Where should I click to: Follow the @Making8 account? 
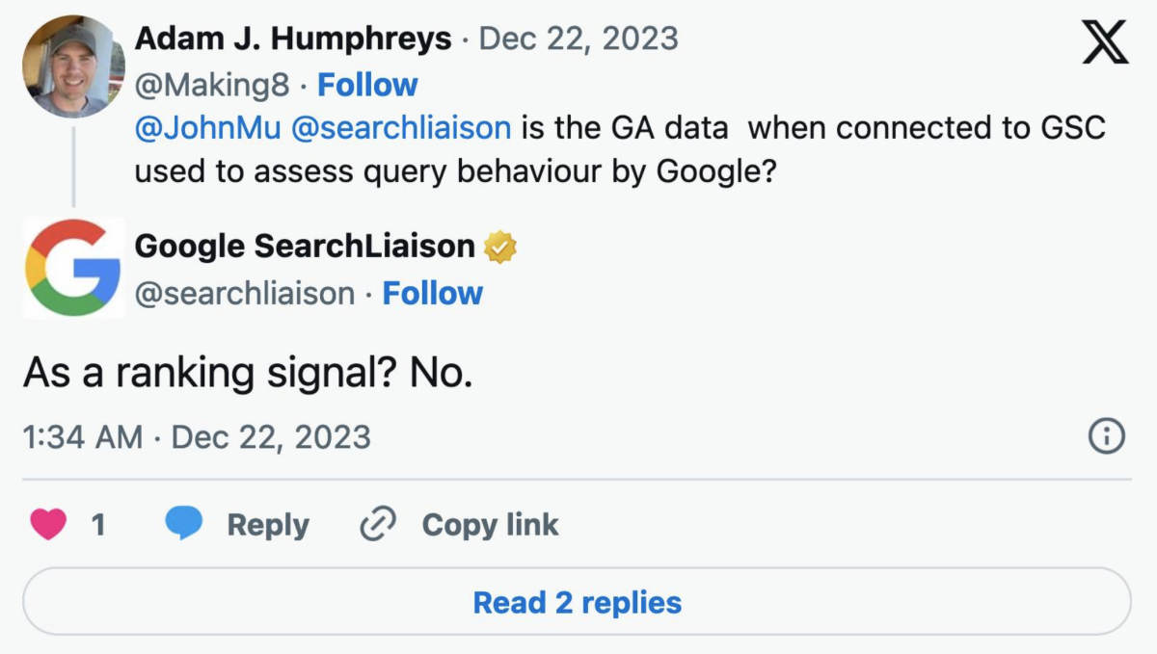367,85
